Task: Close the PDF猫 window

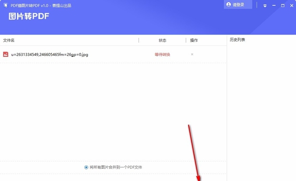Action: point(292,5)
